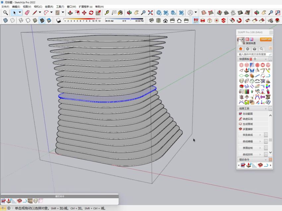
Task: Toggle Back Edges style
Action: [x=12, y=21]
